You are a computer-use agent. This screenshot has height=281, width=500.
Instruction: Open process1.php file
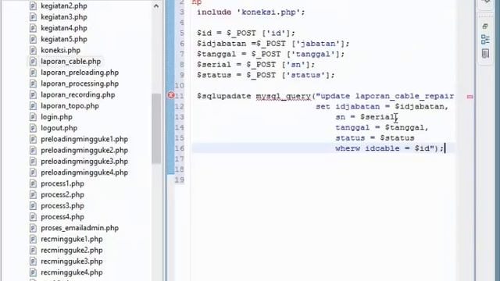pos(62,184)
